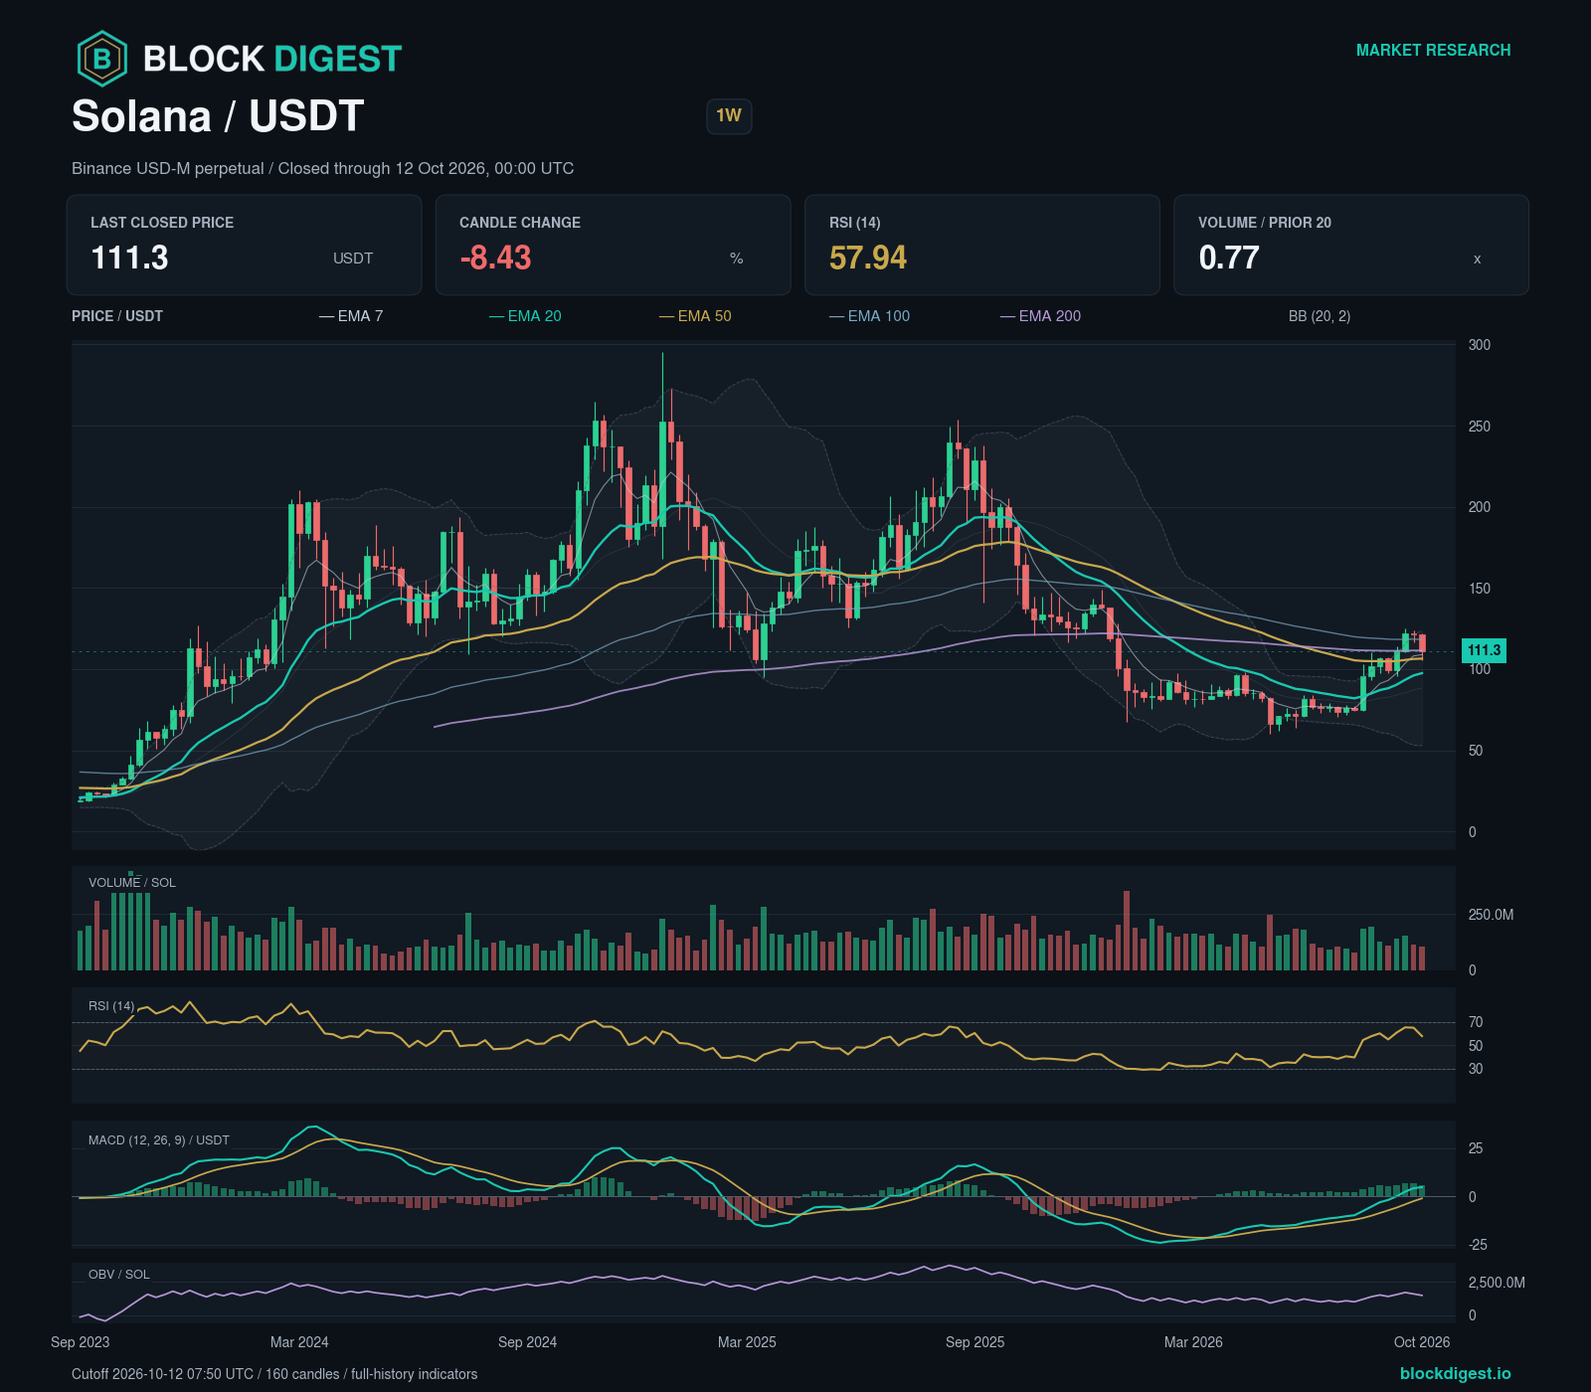Viewport: 1591px width, 1392px height.
Task: Click the Oct 2026 time axis label
Action: click(x=1422, y=1342)
